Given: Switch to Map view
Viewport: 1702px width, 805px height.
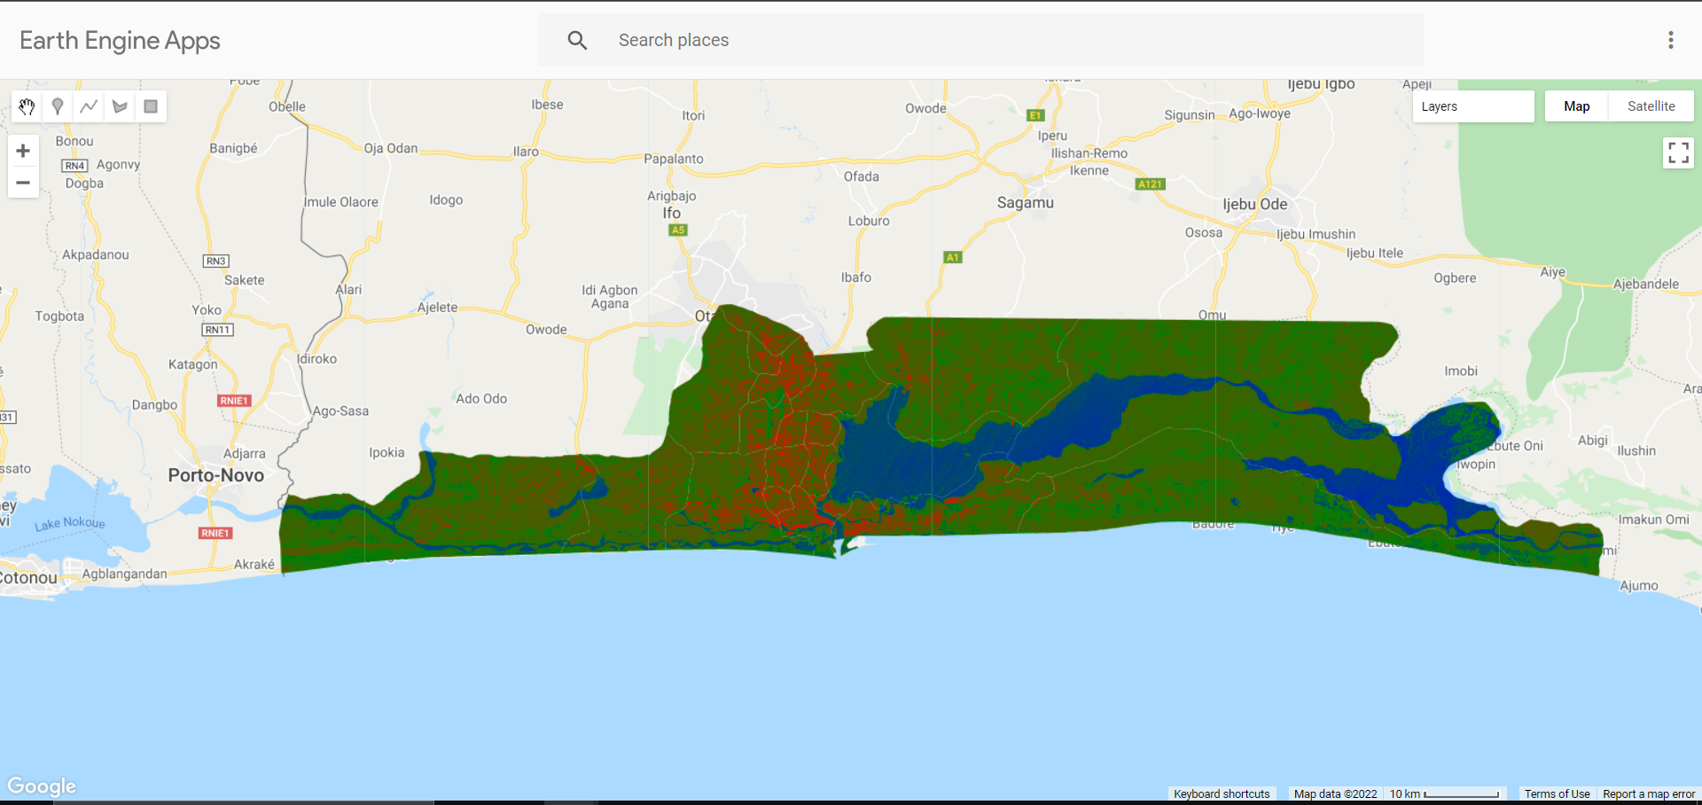Looking at the screenshot, I should point(1577,106).
